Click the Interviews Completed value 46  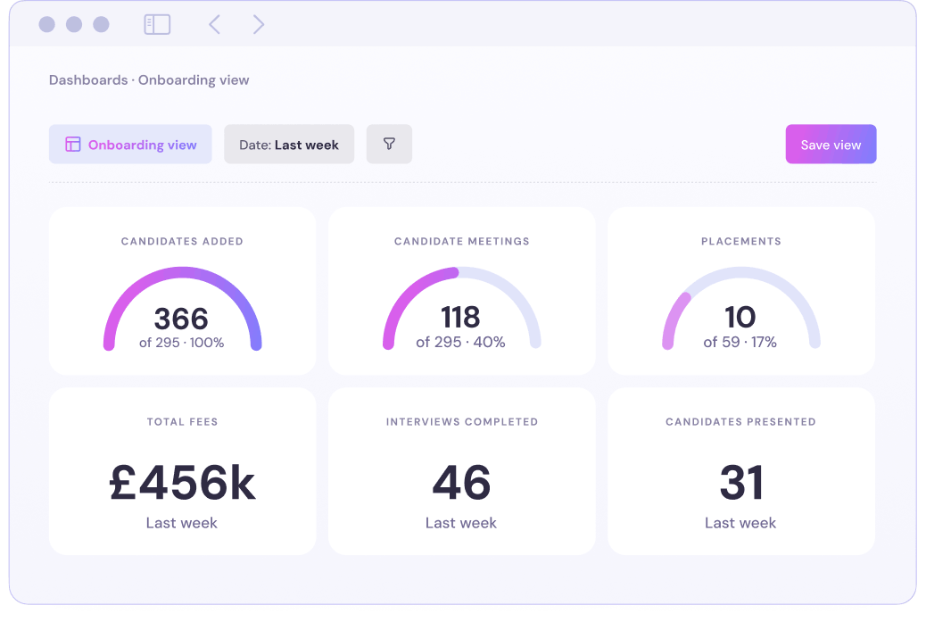(x=461, y=483)
